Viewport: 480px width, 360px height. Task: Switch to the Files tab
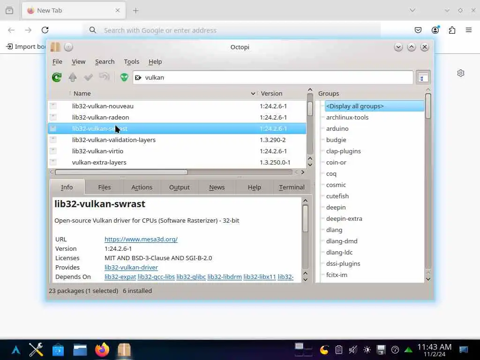tap(105, 187)
